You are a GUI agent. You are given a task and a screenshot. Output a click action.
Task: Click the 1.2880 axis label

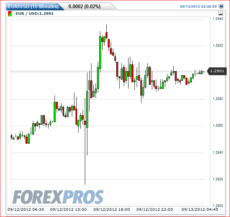coord(218,99)
